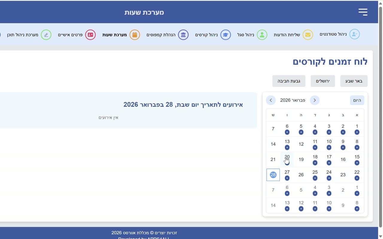Select February 22 in the calendar
Screen dimensions: 383x239
(x=357, y=175)
